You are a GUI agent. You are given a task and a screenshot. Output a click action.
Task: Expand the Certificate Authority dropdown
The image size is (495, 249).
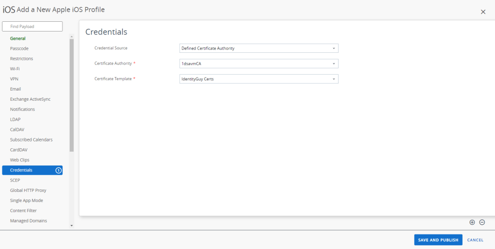pyautogui.click(x=259, y=63)
